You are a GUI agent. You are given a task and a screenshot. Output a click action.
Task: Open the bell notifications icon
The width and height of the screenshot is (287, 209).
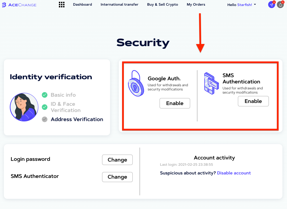pyautogui.click(x=280, y=5)
